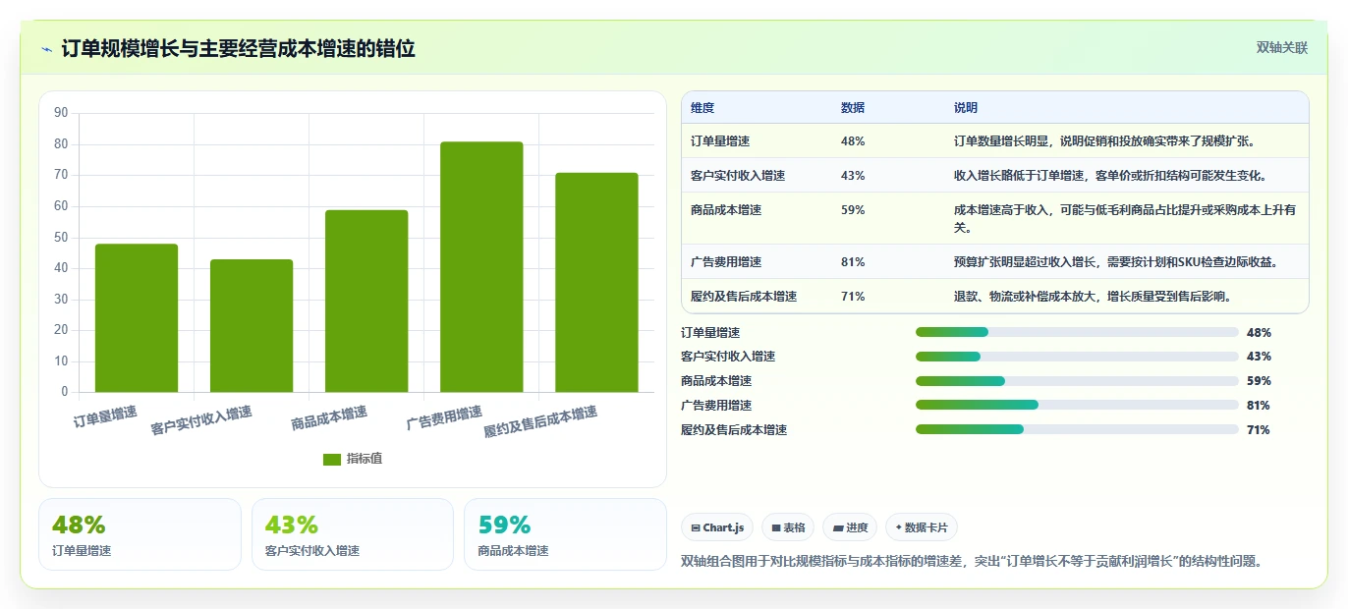Click the 客户实付收入增速 progress bar
1348x609 pixels.
click(1077, 357)
